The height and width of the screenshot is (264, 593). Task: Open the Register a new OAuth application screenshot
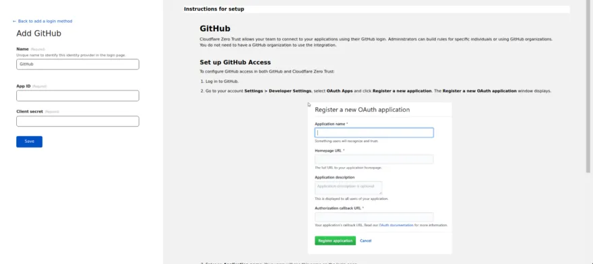tap(379, 178)
